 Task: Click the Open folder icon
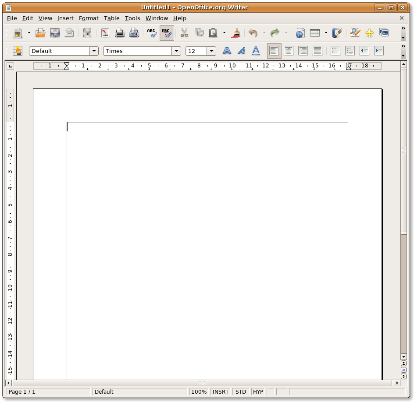point(40,33)
